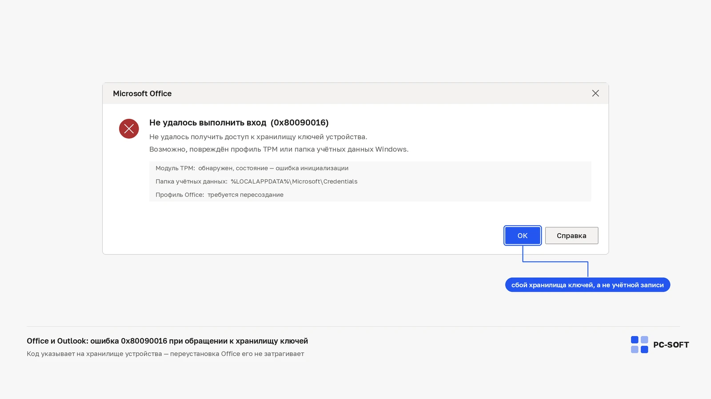Click the red error icon
Image resolution: width=711 pixels, height=399 pixels.
[129, 129]
